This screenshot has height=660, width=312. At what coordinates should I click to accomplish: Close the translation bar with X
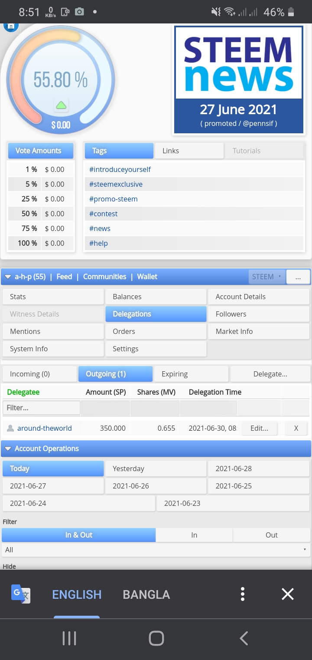click(288, 594)
